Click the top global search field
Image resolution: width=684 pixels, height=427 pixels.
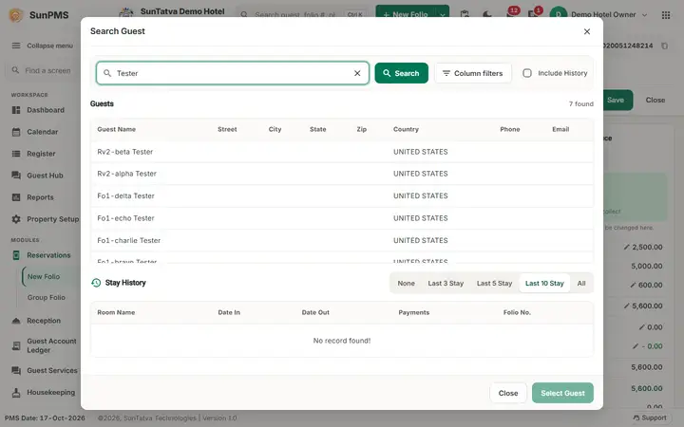pyautogui.click(x=302, y=15)
